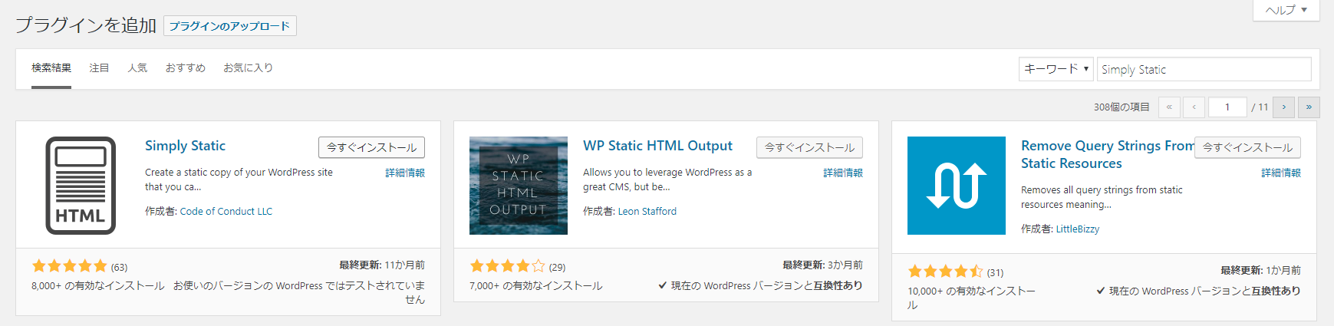Click the first page double-arrow button
Viewport: 1334px width, 326px height.
pos(1169,107)
